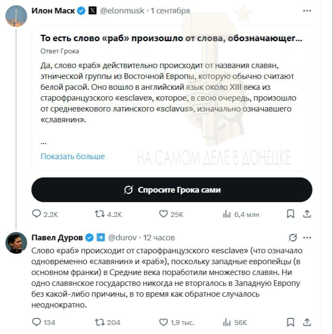Bookmark Pavel Durov's reply
Viewport: 333px width, 334px height.
(291, 322)
